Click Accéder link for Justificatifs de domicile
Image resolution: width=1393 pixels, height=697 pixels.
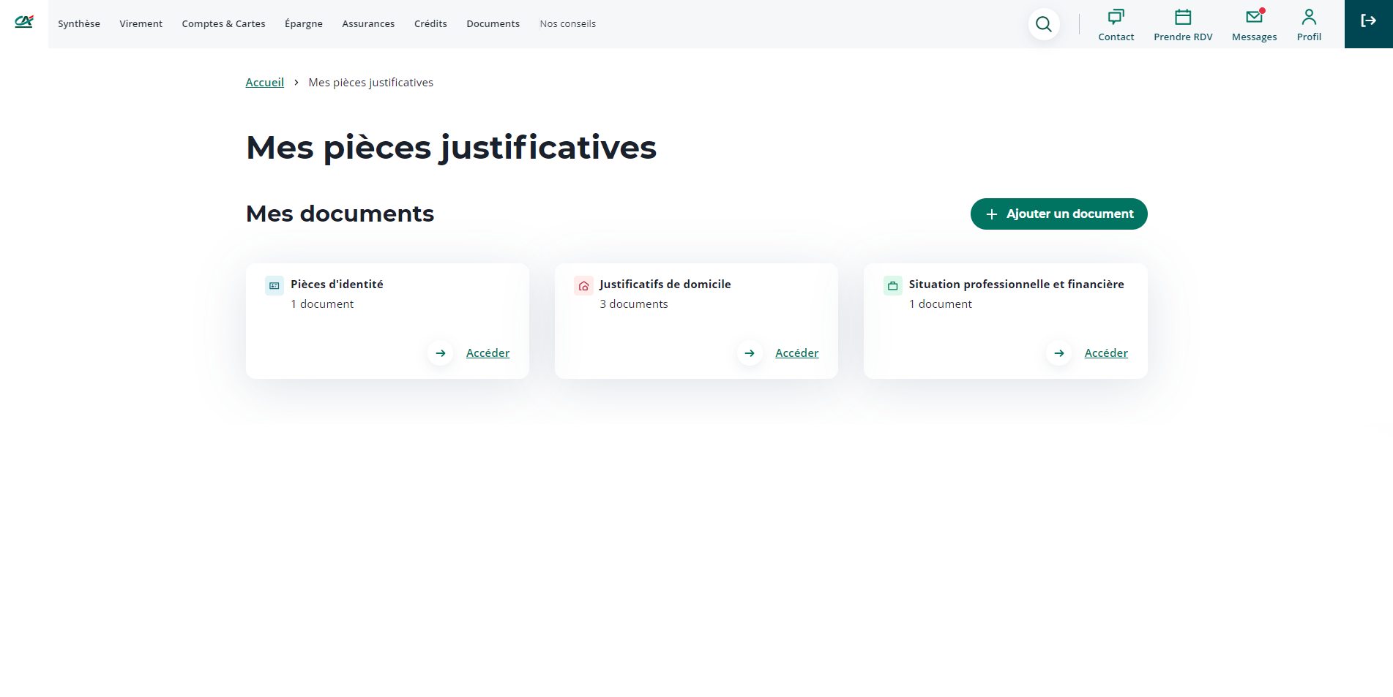tap(796, 353)
